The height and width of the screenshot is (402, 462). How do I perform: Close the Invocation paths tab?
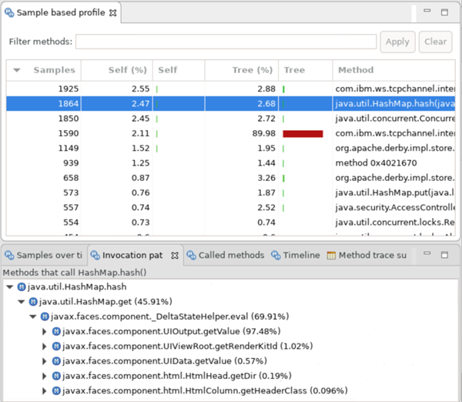coord(175,256)
